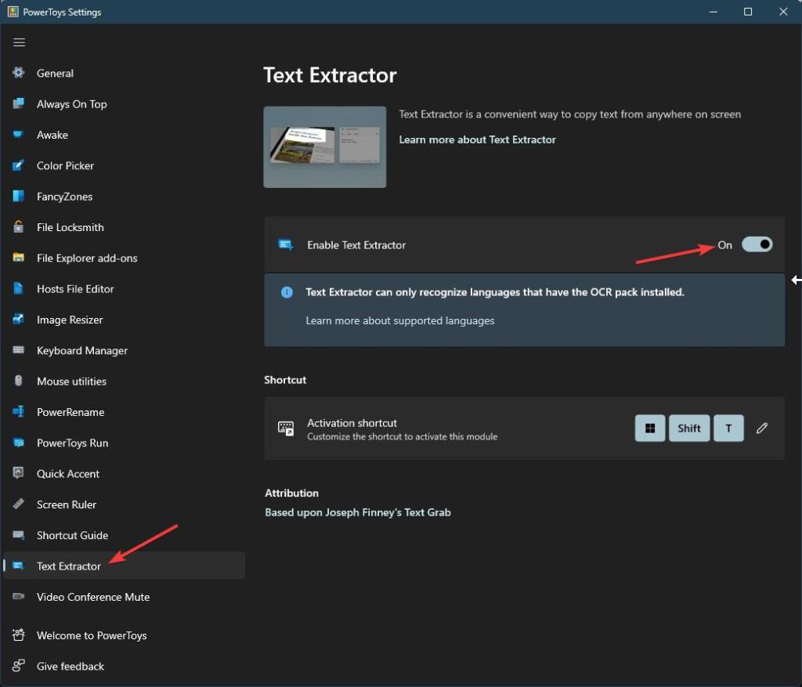Viewport: 802px width, 687px height.
Task: Open 'Learn more about Text Extractor' link
Action: point(478,139)
